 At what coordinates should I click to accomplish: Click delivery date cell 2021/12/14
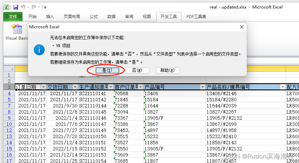pos(62,155)
